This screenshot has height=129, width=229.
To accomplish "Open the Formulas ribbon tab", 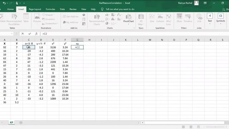I will pos(50,9).
